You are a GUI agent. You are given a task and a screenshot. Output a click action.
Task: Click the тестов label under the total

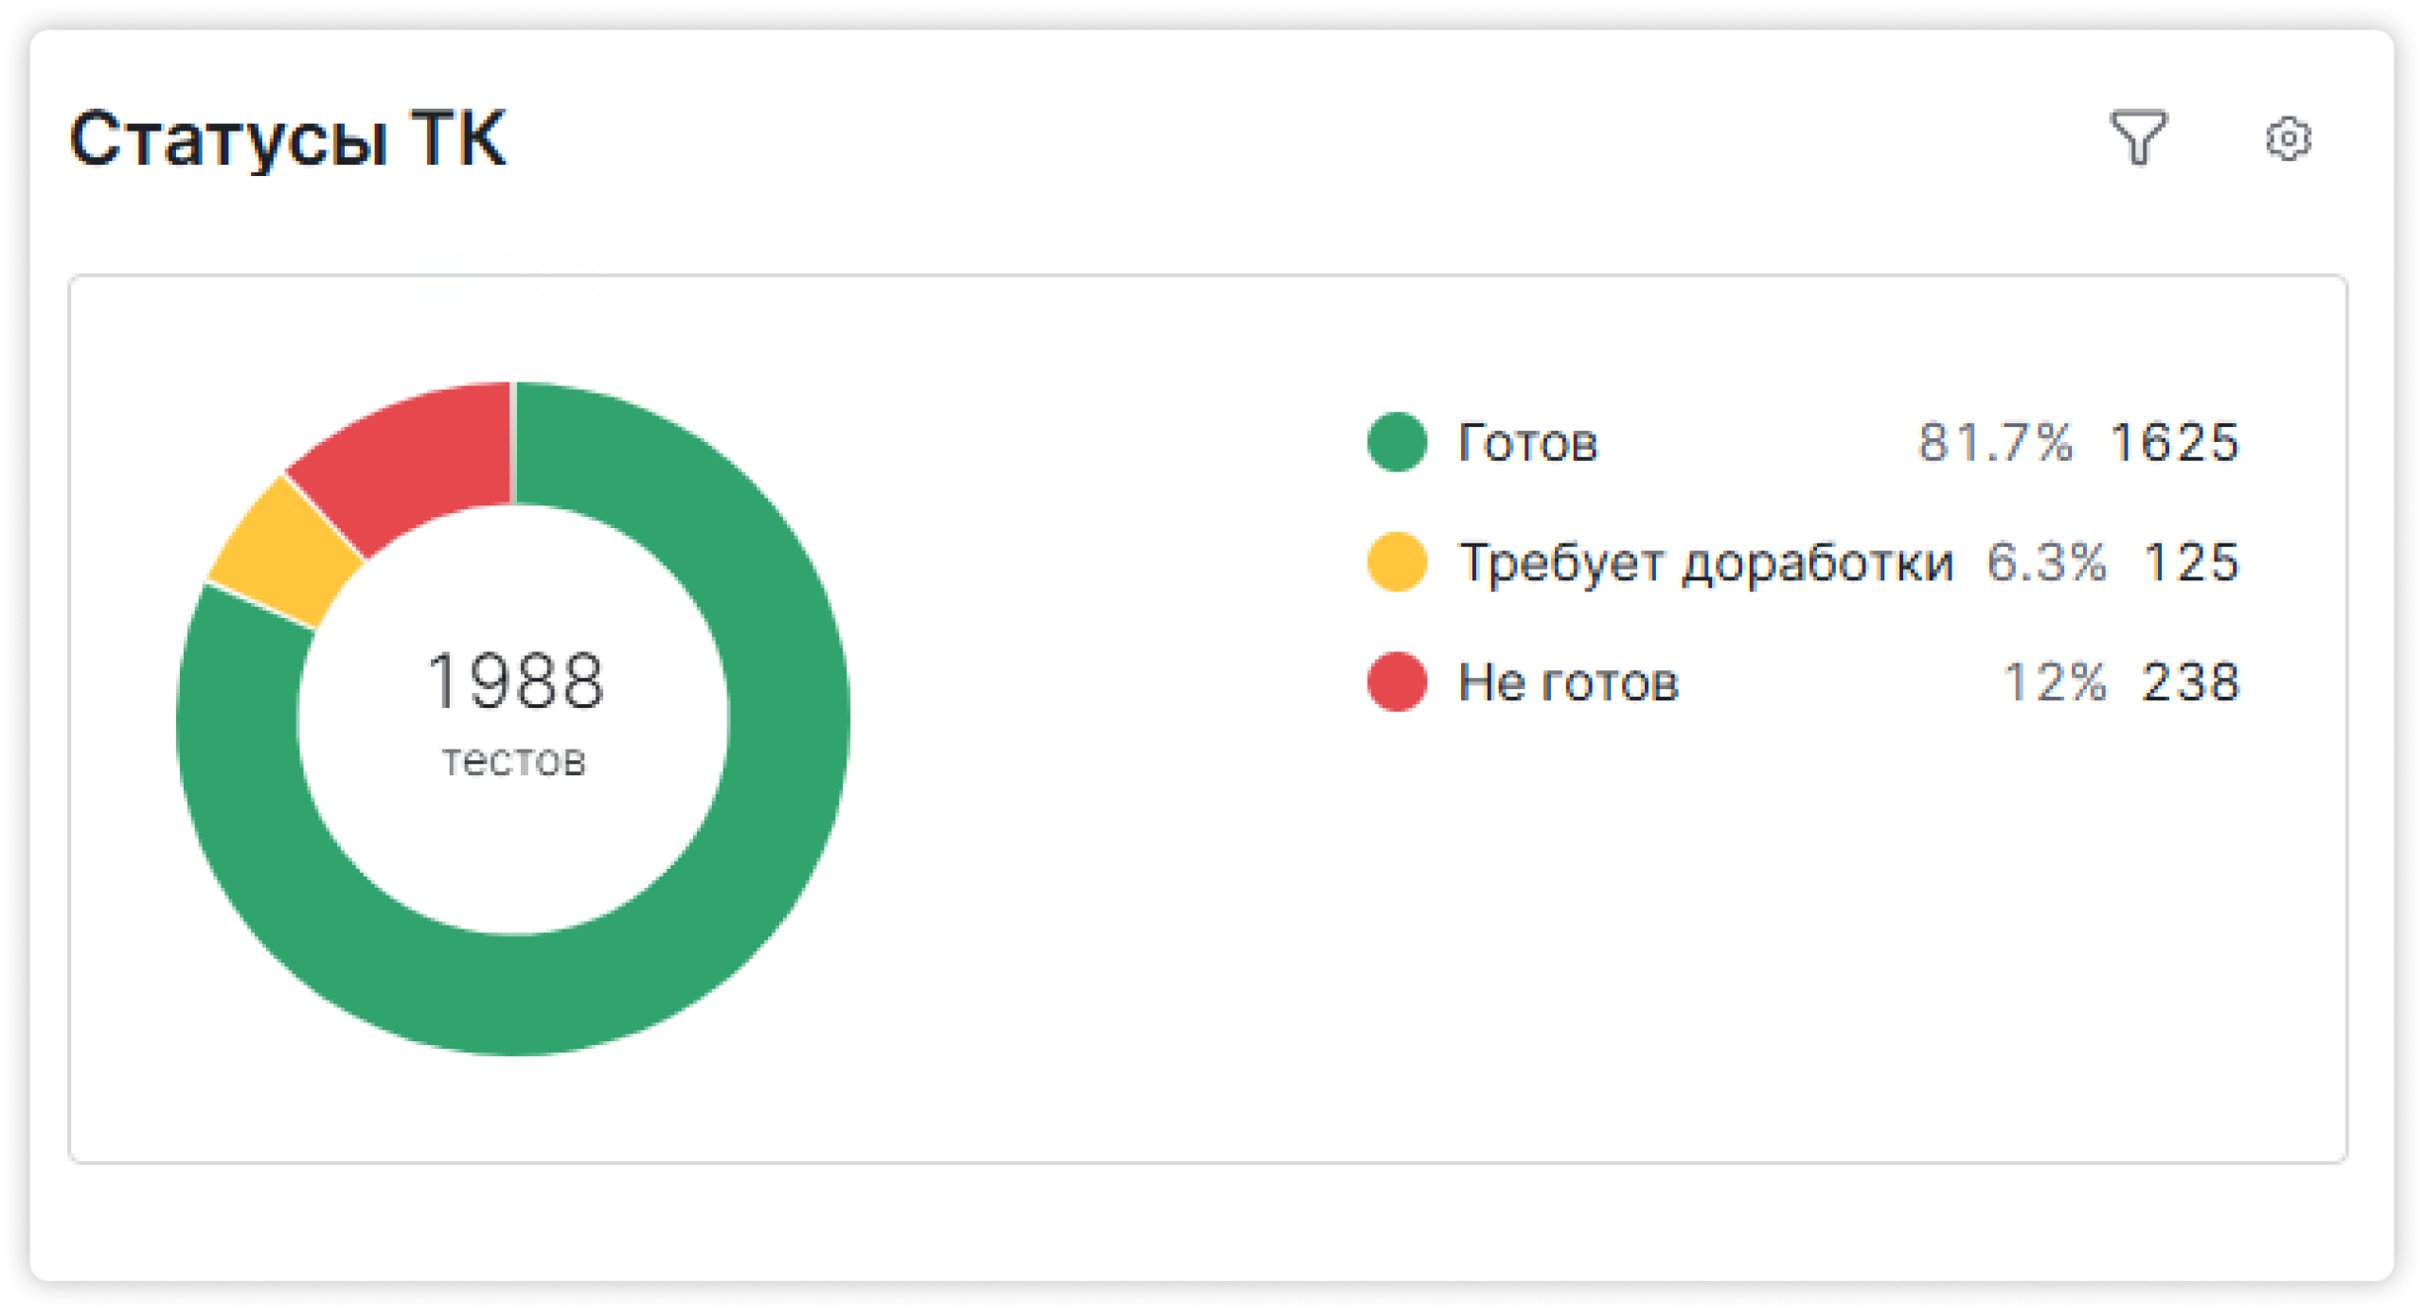514,762
